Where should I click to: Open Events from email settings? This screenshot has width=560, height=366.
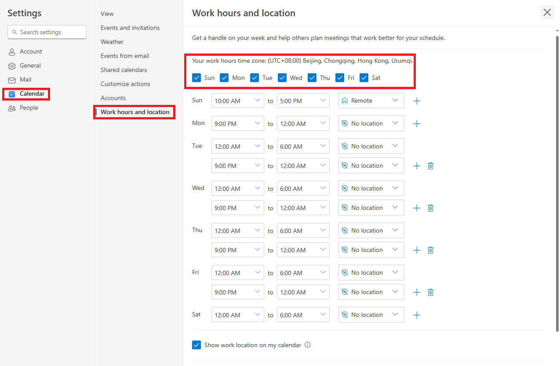[124, 56]
